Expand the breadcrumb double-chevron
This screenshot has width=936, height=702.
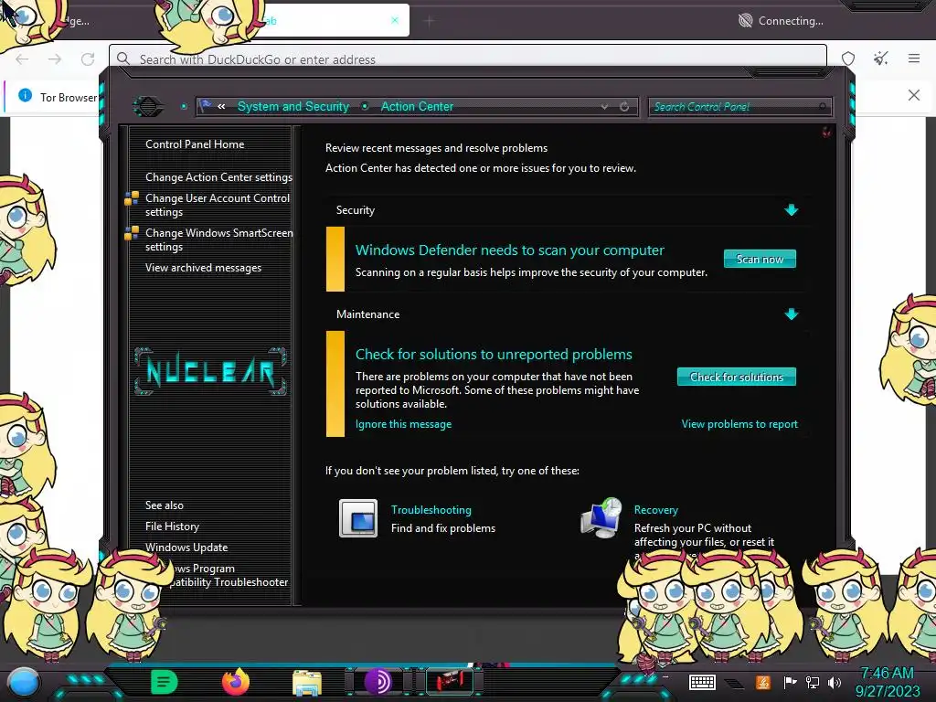[221, 106]
